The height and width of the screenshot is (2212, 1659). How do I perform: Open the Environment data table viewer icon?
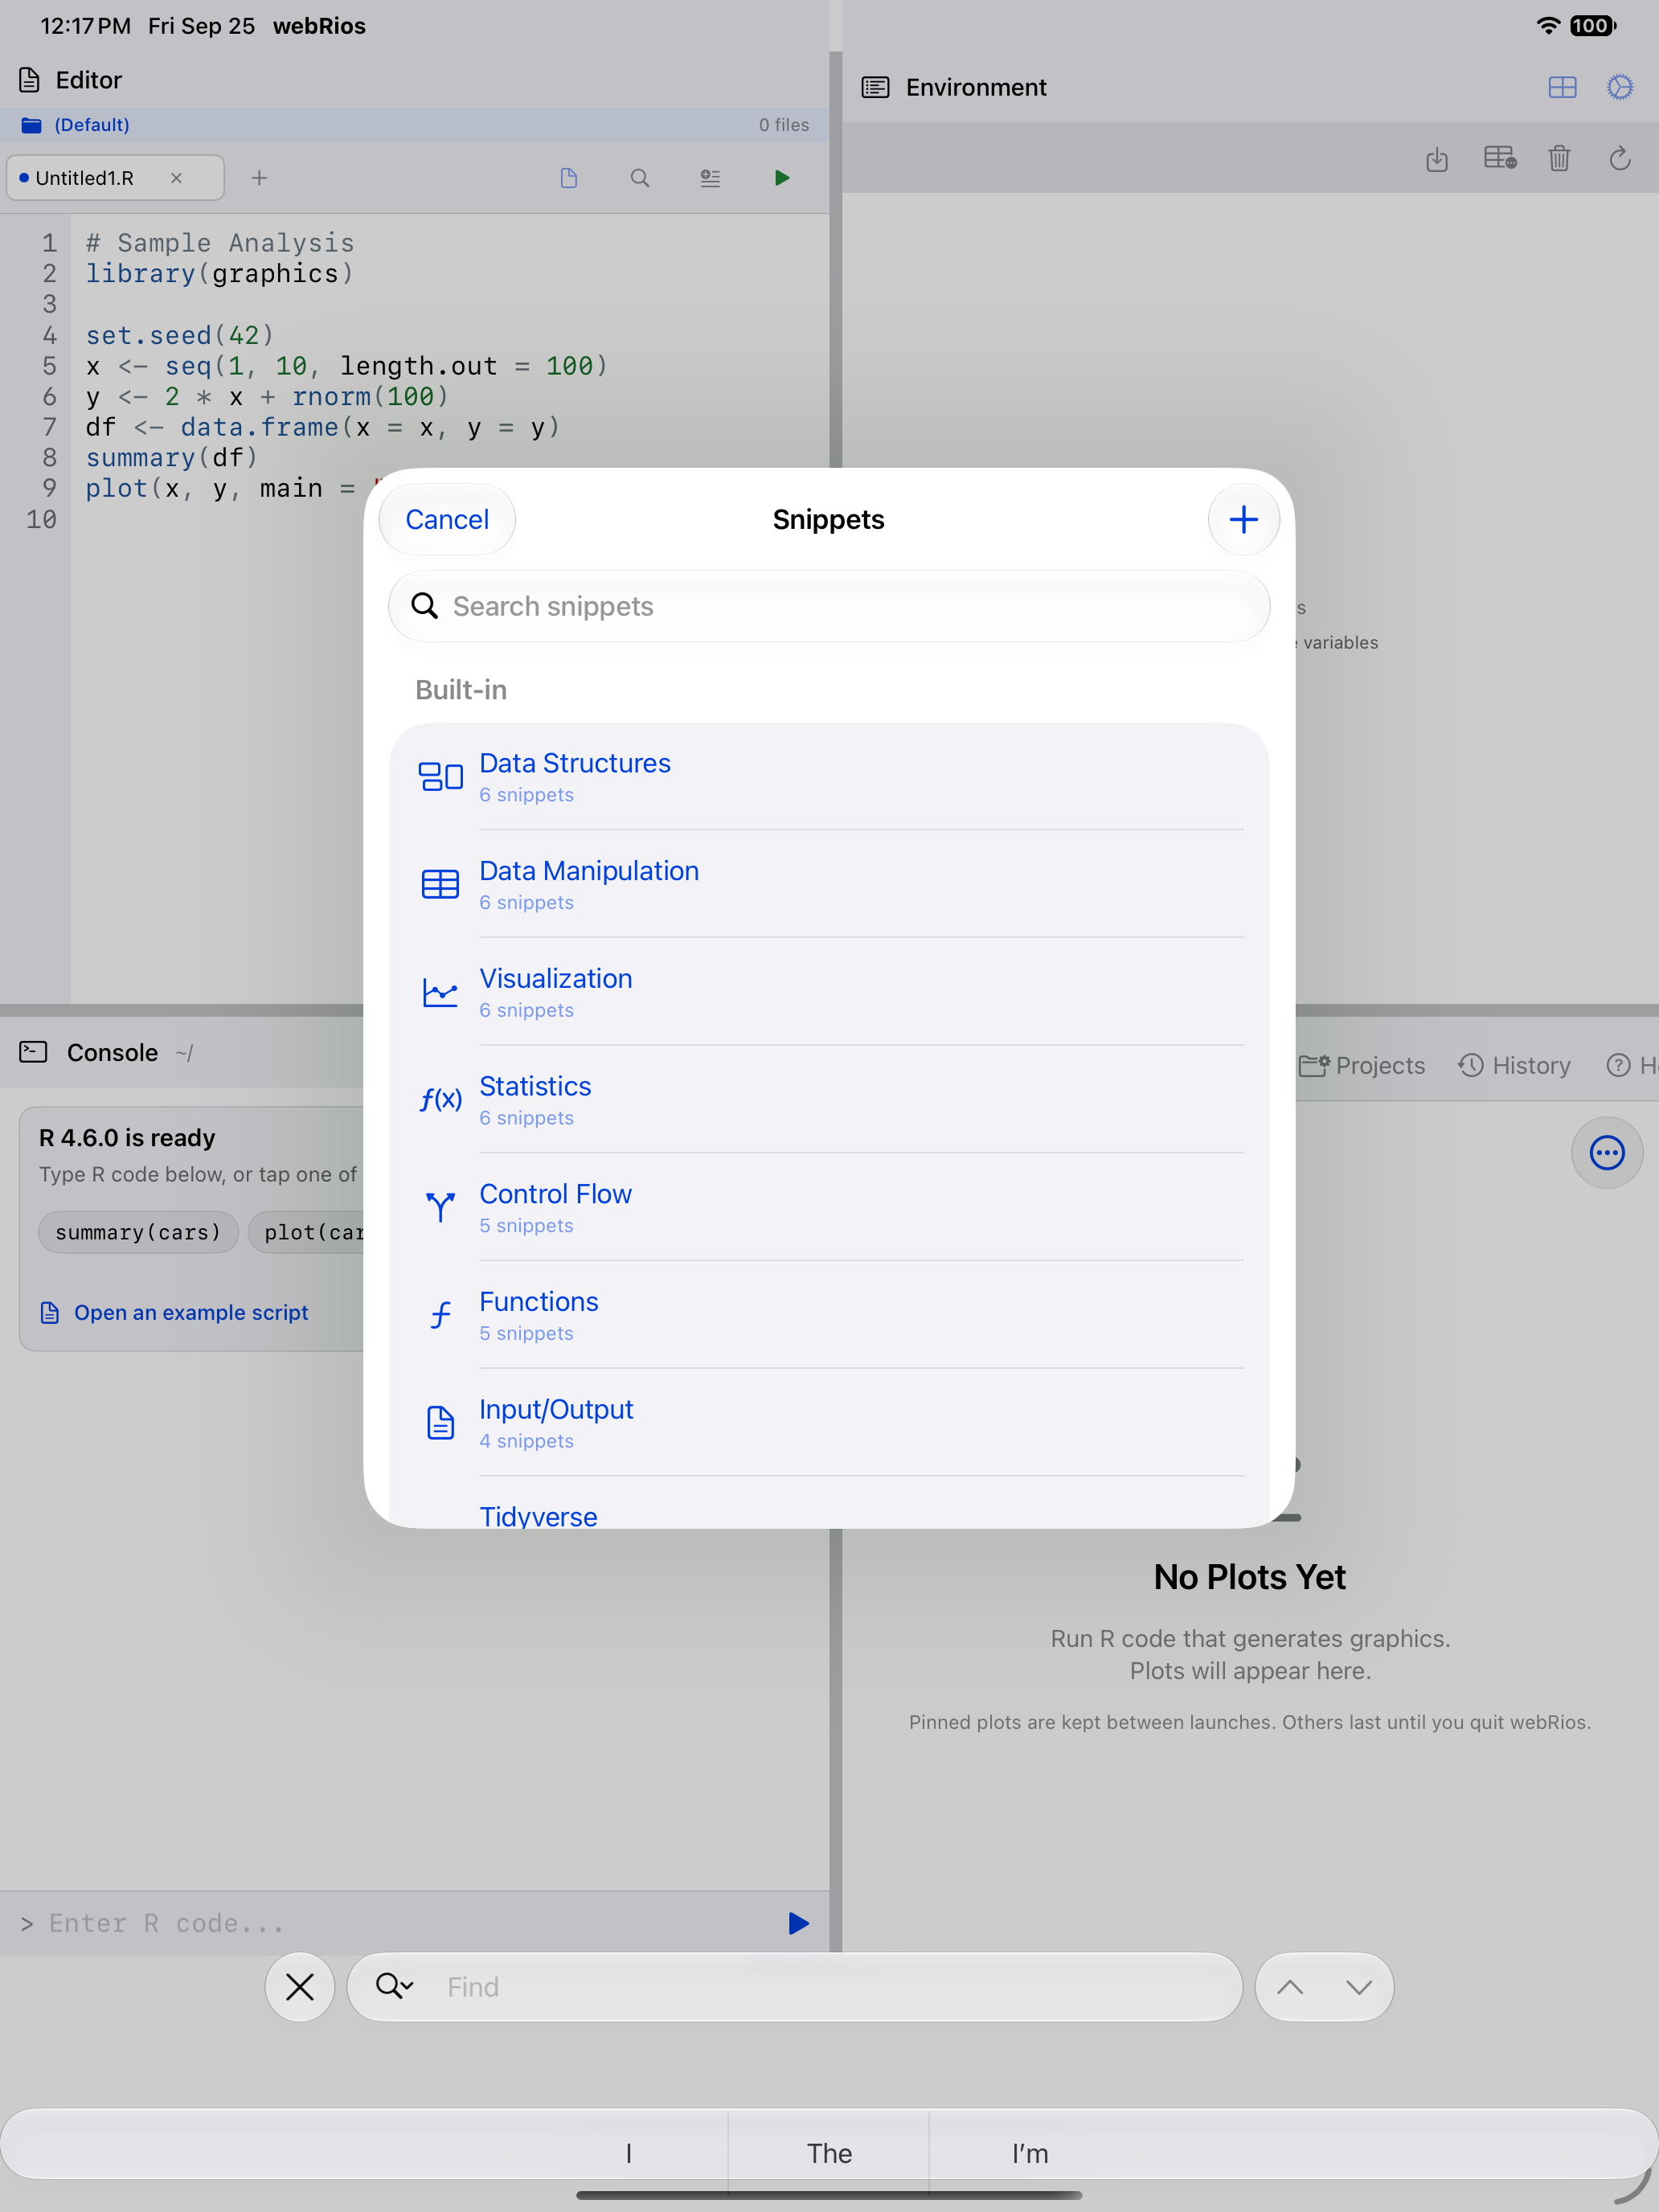[1500, 158]
